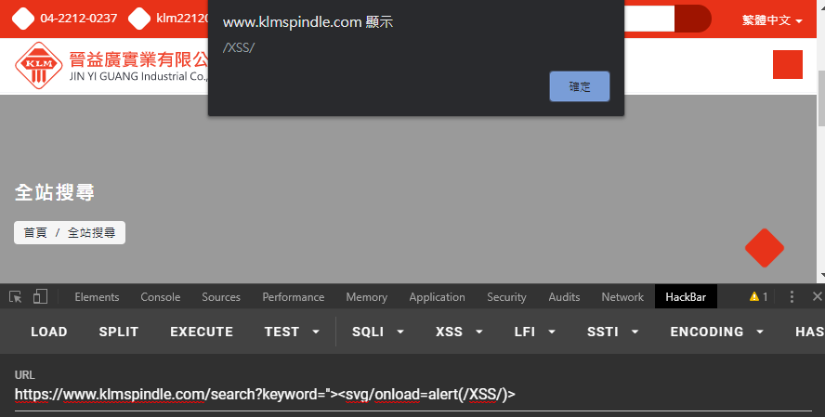
Task: Click the HackBar EXECUTE button
Action: [x=202, y=332]
